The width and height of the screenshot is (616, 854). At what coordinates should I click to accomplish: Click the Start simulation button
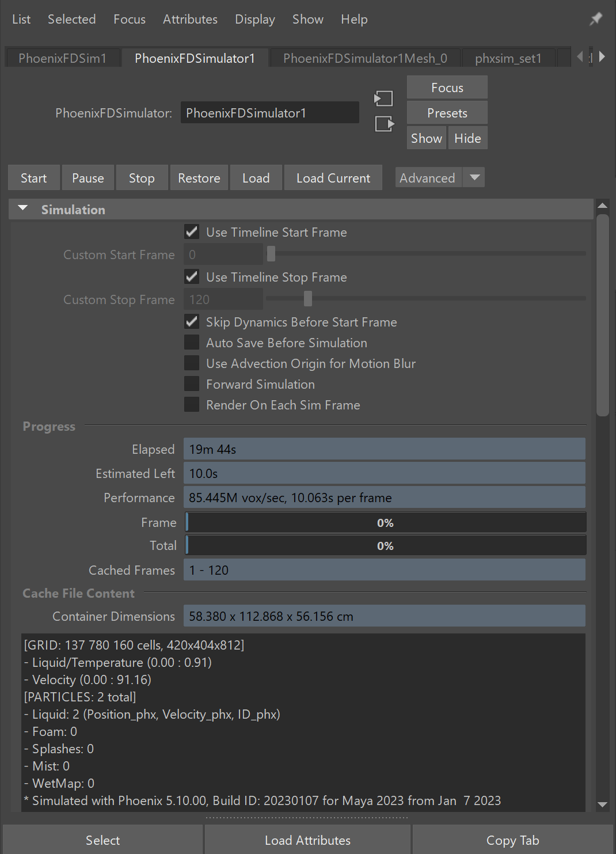[34, 178]
